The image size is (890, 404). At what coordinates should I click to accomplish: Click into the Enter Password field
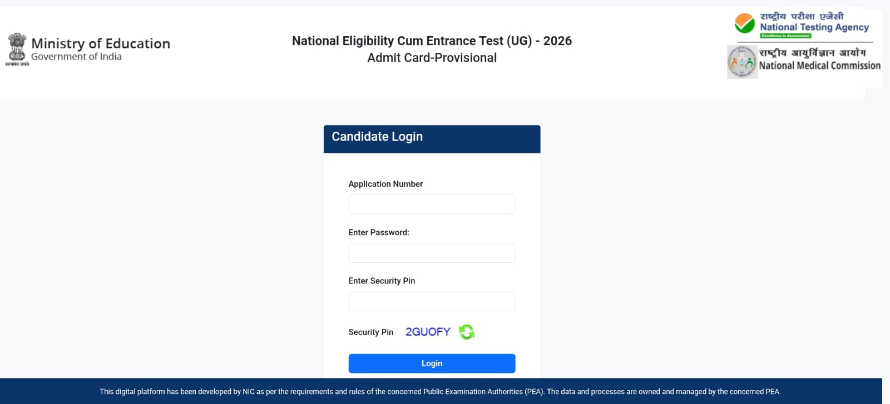click(432, 253)
